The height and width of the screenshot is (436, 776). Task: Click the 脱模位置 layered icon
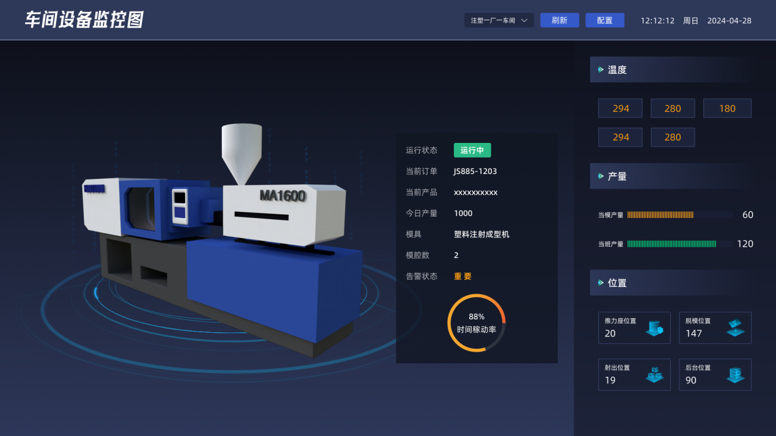pyautogui.click(x=735, y=329)
